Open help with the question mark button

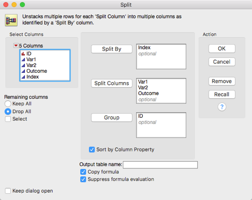click(x=222, y=107)
